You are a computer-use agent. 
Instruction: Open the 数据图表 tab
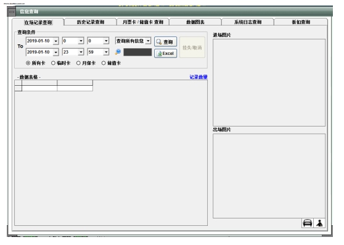click(x=195, y=22)
